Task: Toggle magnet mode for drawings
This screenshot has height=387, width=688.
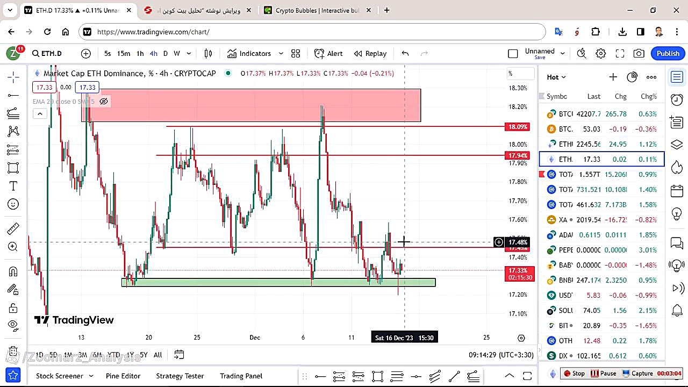Action: pyautogui.click(x=13, y=271)
